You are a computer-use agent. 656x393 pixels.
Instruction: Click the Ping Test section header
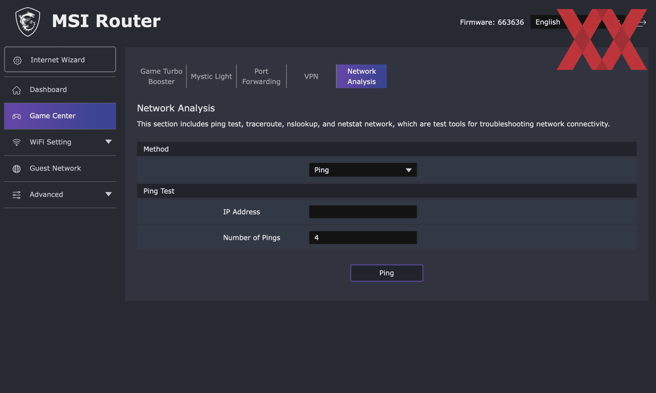[387, 191]
